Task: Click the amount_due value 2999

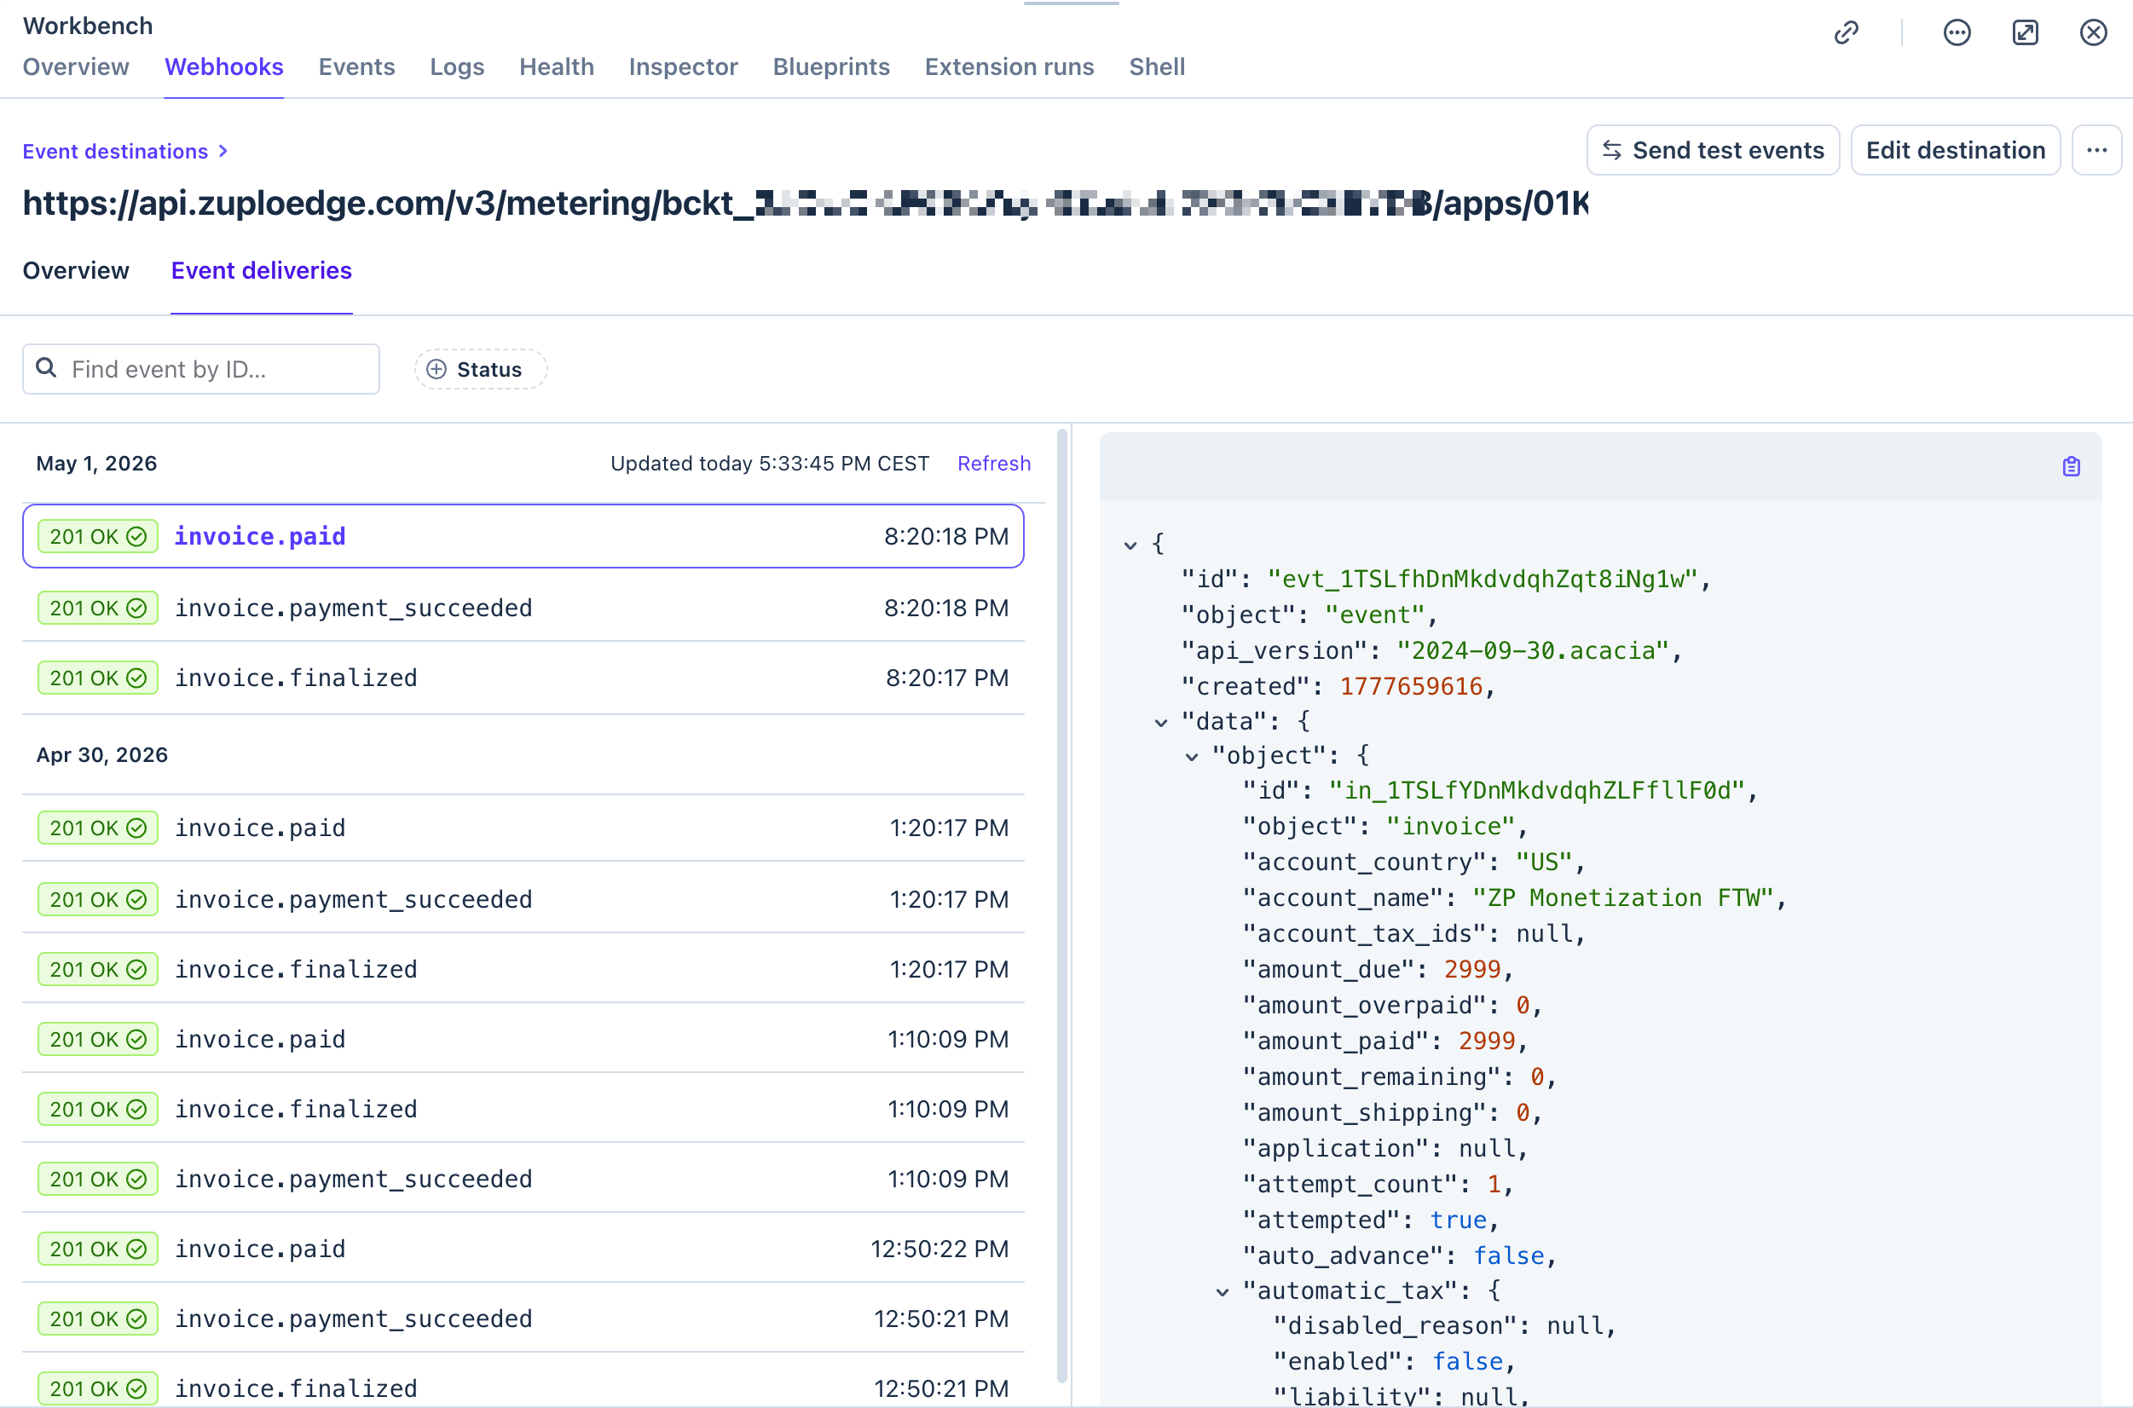Action: pyautogui.click(x=1472, y=969)
